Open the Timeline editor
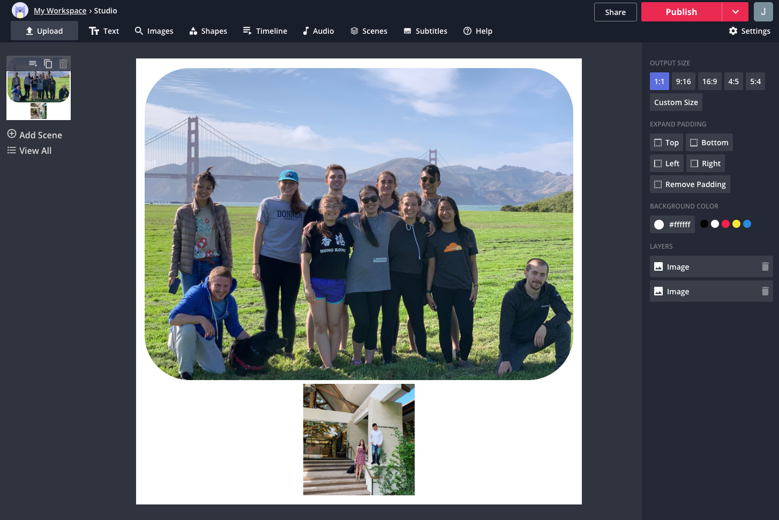This screenshot has height=520, width=779. pyautogui.click(x=265, y=31)
